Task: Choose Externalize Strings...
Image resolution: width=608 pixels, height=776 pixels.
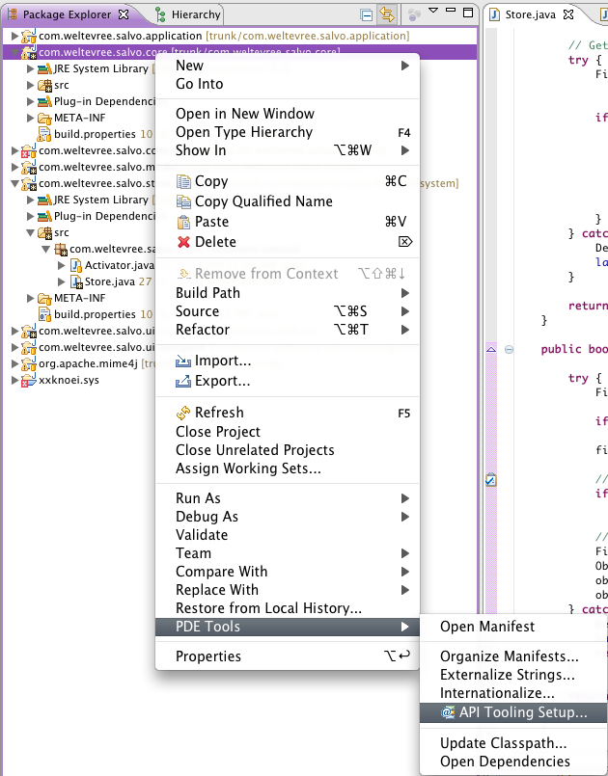Action: [x=513, y=675]
